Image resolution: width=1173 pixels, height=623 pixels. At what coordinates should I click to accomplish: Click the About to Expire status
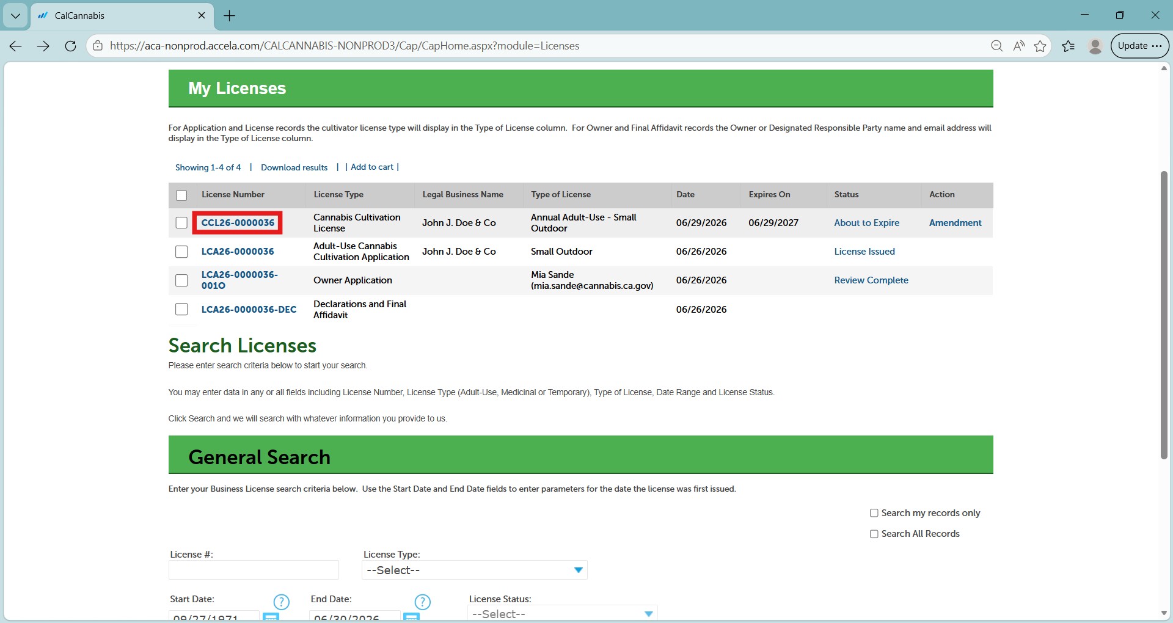tap(866, 223)
